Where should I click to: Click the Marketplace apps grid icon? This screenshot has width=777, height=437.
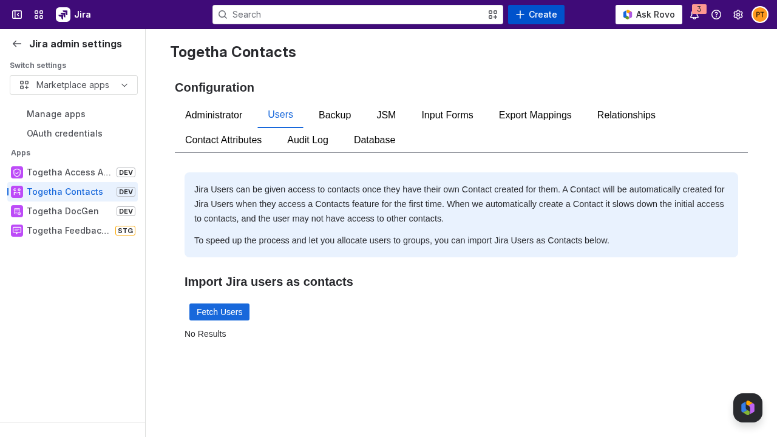24,85
